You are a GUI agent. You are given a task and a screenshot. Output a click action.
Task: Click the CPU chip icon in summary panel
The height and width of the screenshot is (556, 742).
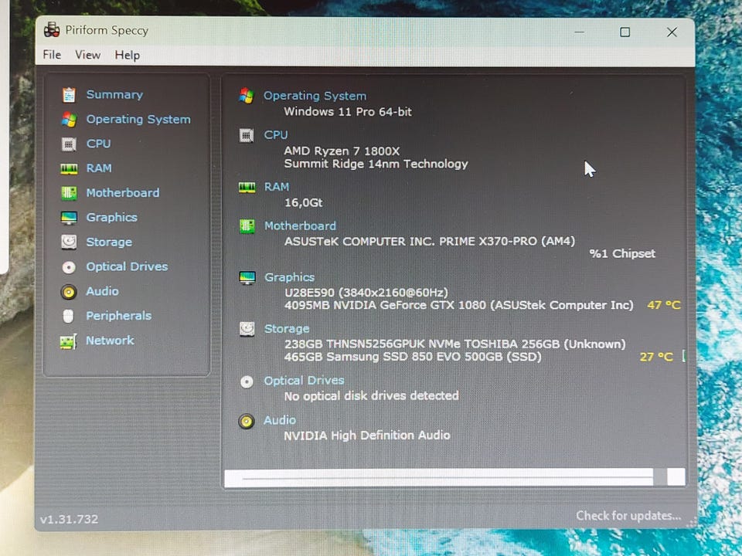[246, 135]
